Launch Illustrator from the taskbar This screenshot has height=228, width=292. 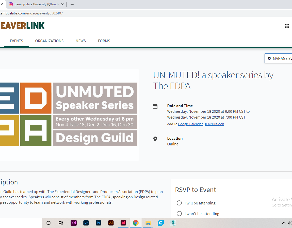click(111, 223)
